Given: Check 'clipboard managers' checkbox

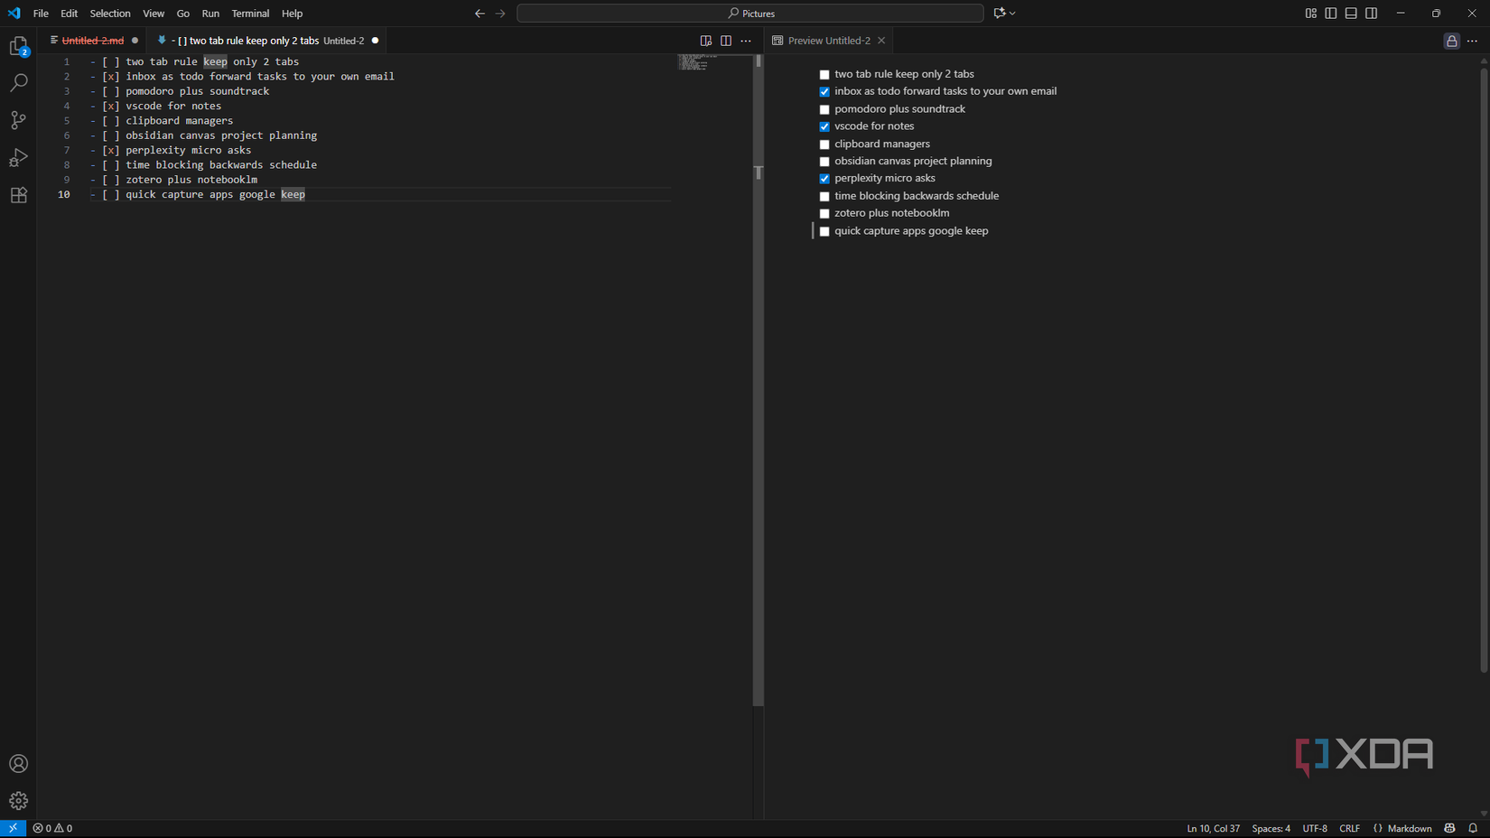Looking at the screenshot, I should (x=824, y=144).
